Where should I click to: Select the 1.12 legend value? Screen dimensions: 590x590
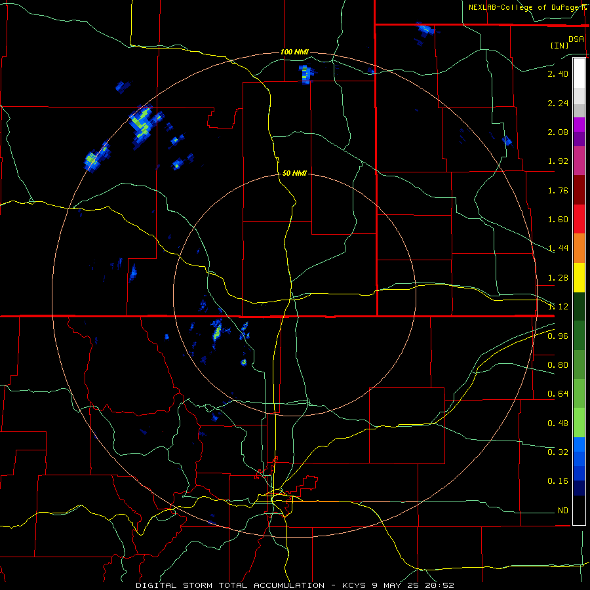[x=558, y=307]
